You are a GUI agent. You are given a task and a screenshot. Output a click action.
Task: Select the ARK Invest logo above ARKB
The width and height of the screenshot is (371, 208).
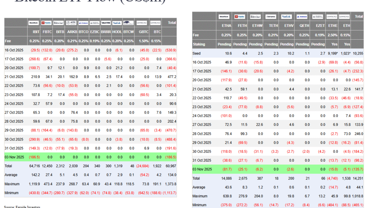pos(71,23)
